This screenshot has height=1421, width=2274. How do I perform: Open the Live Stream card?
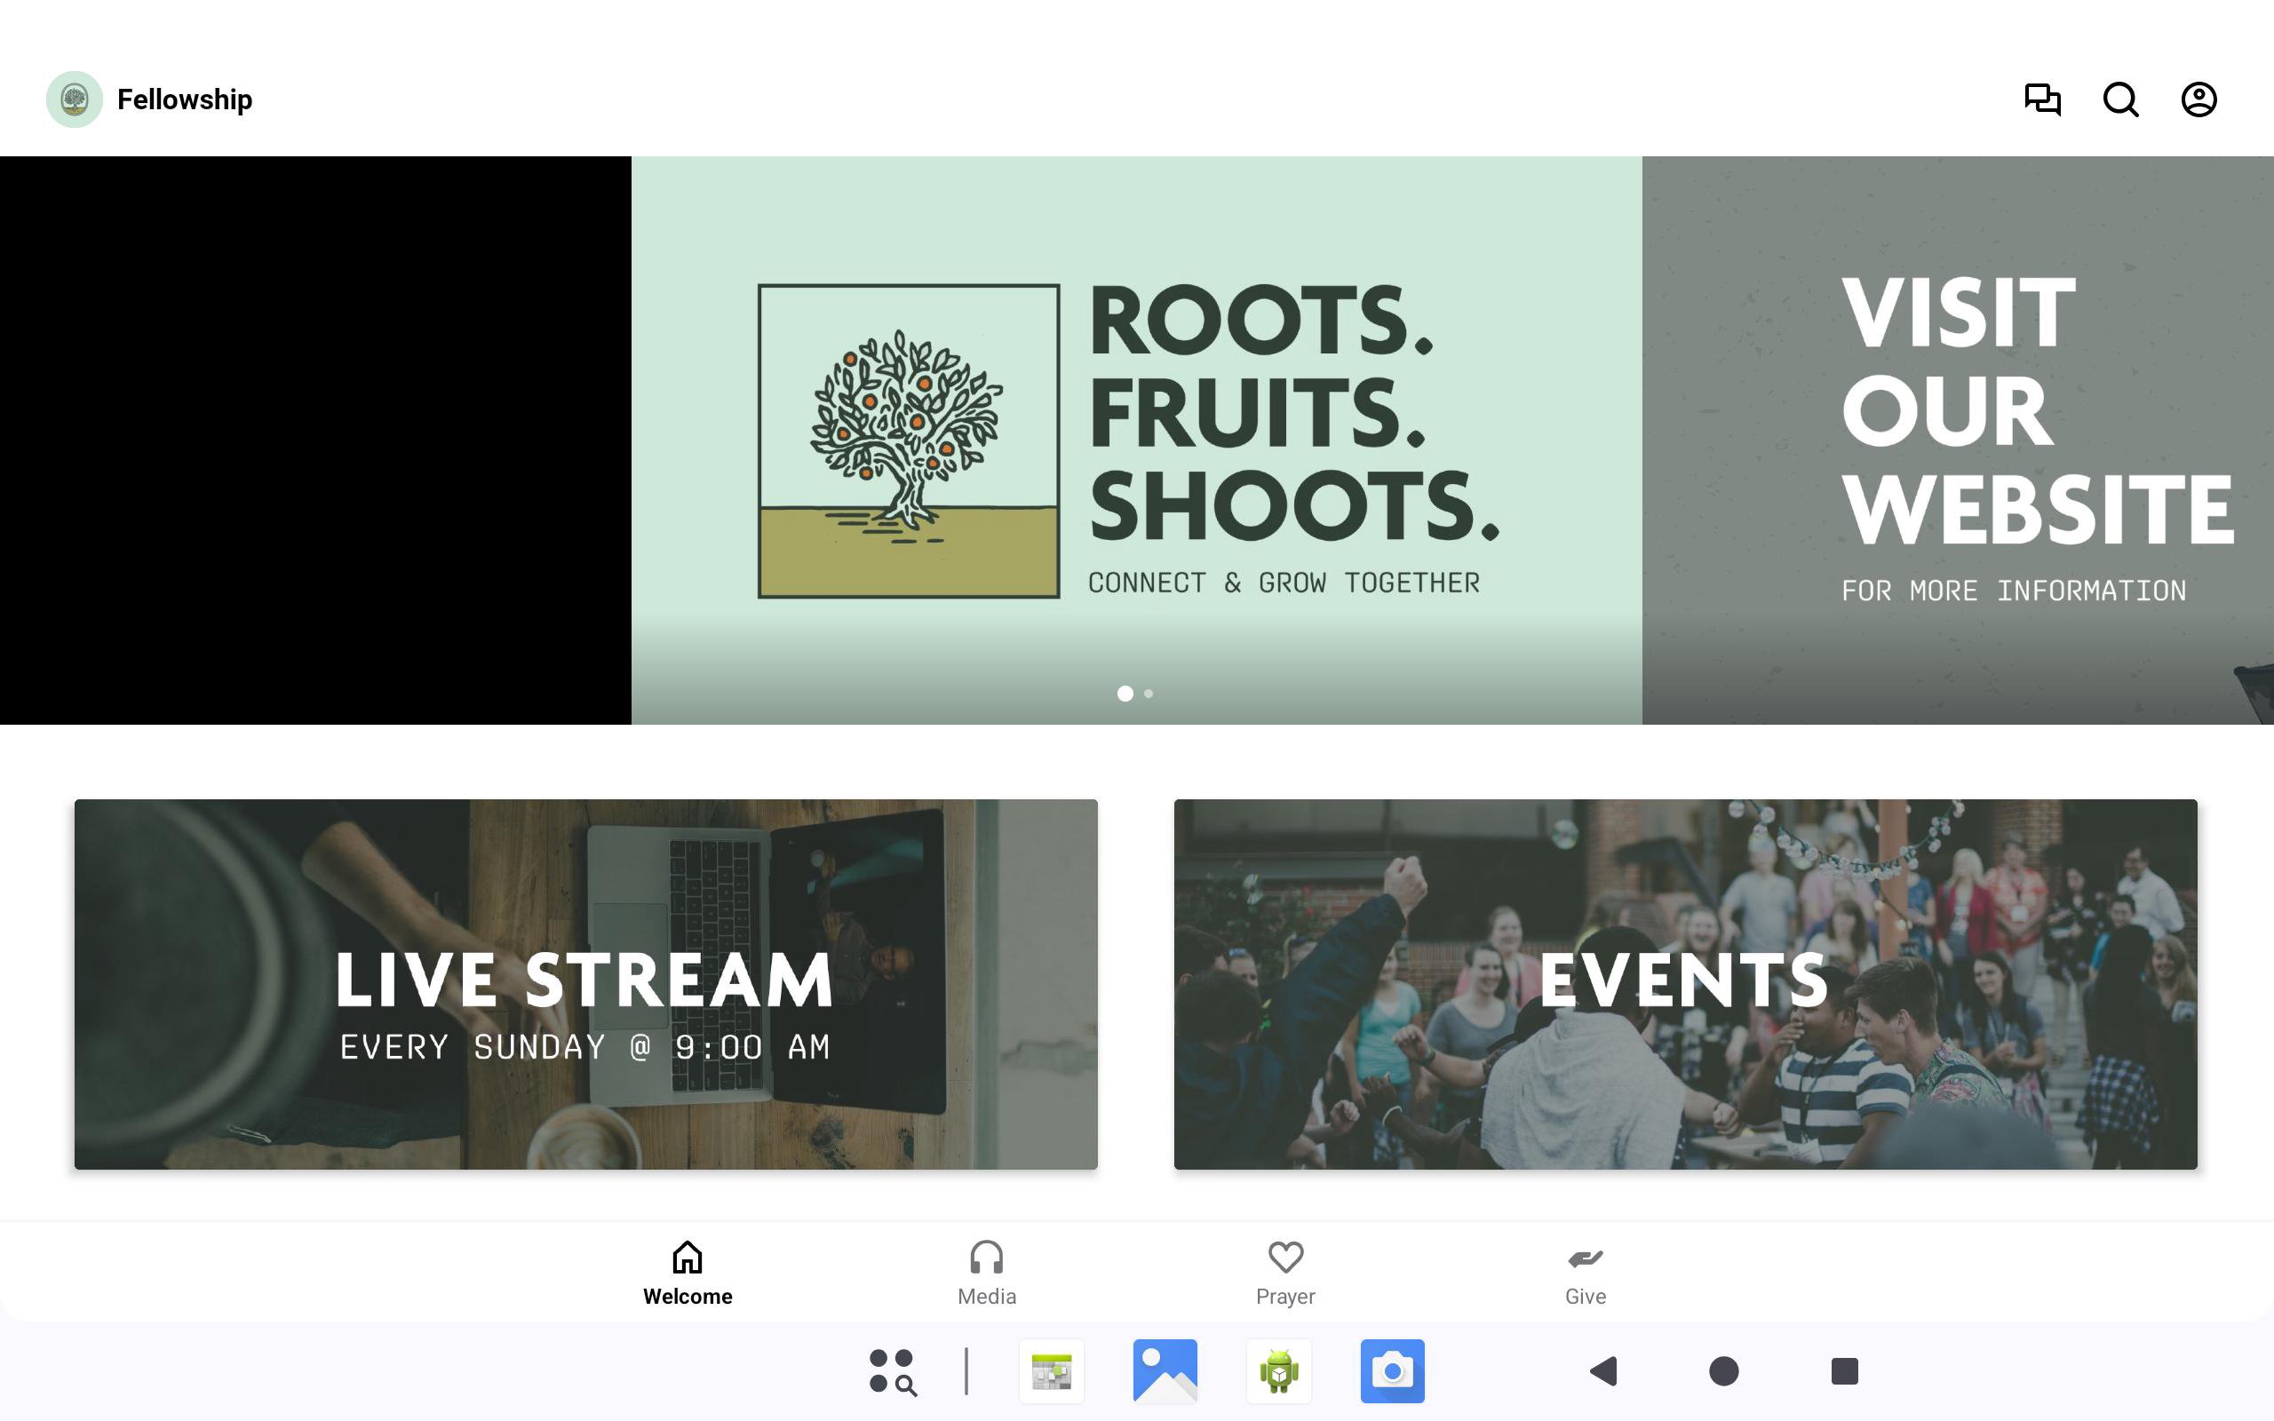585,984
